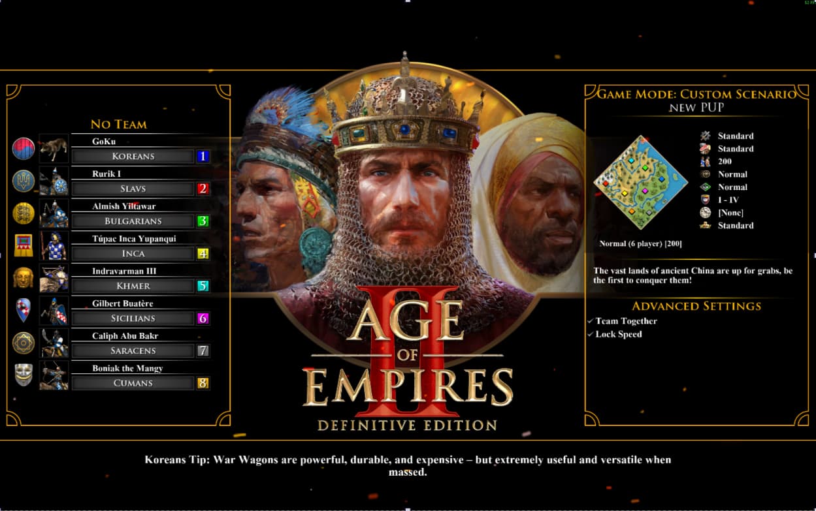The height and width of the screenshot is (511, 816).
Task: Click the population 200 setting icon
Action: (x=705, y=161)
